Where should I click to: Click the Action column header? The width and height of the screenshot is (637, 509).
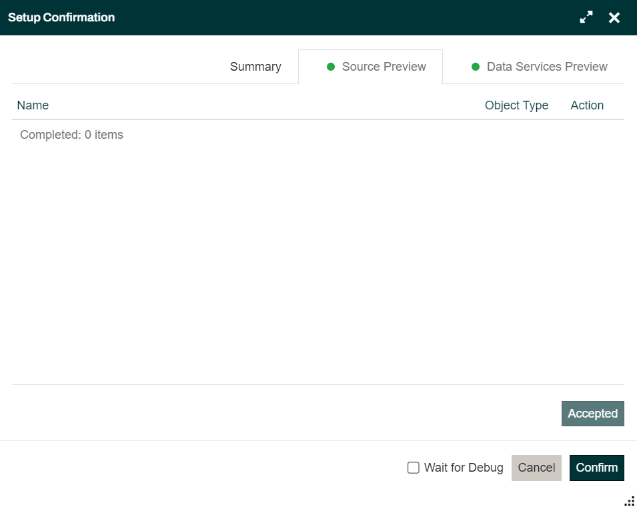(586, 105)
